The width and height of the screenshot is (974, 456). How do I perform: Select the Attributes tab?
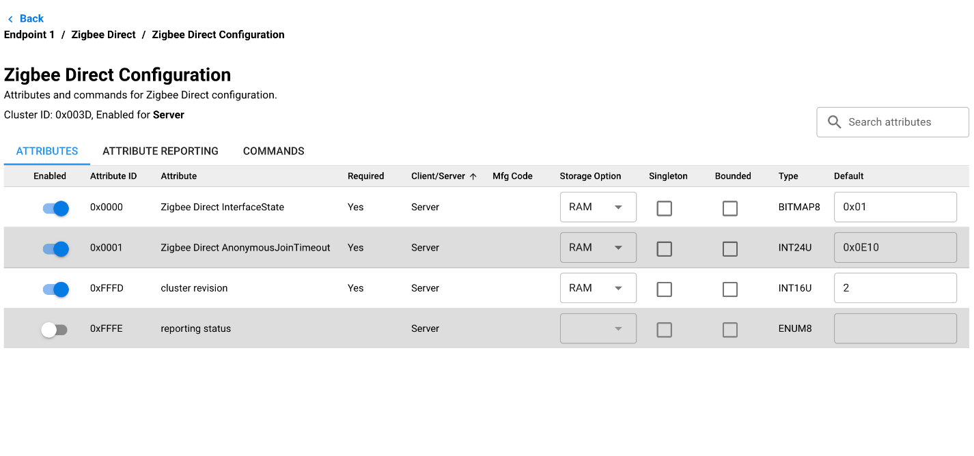pos(47,151)
